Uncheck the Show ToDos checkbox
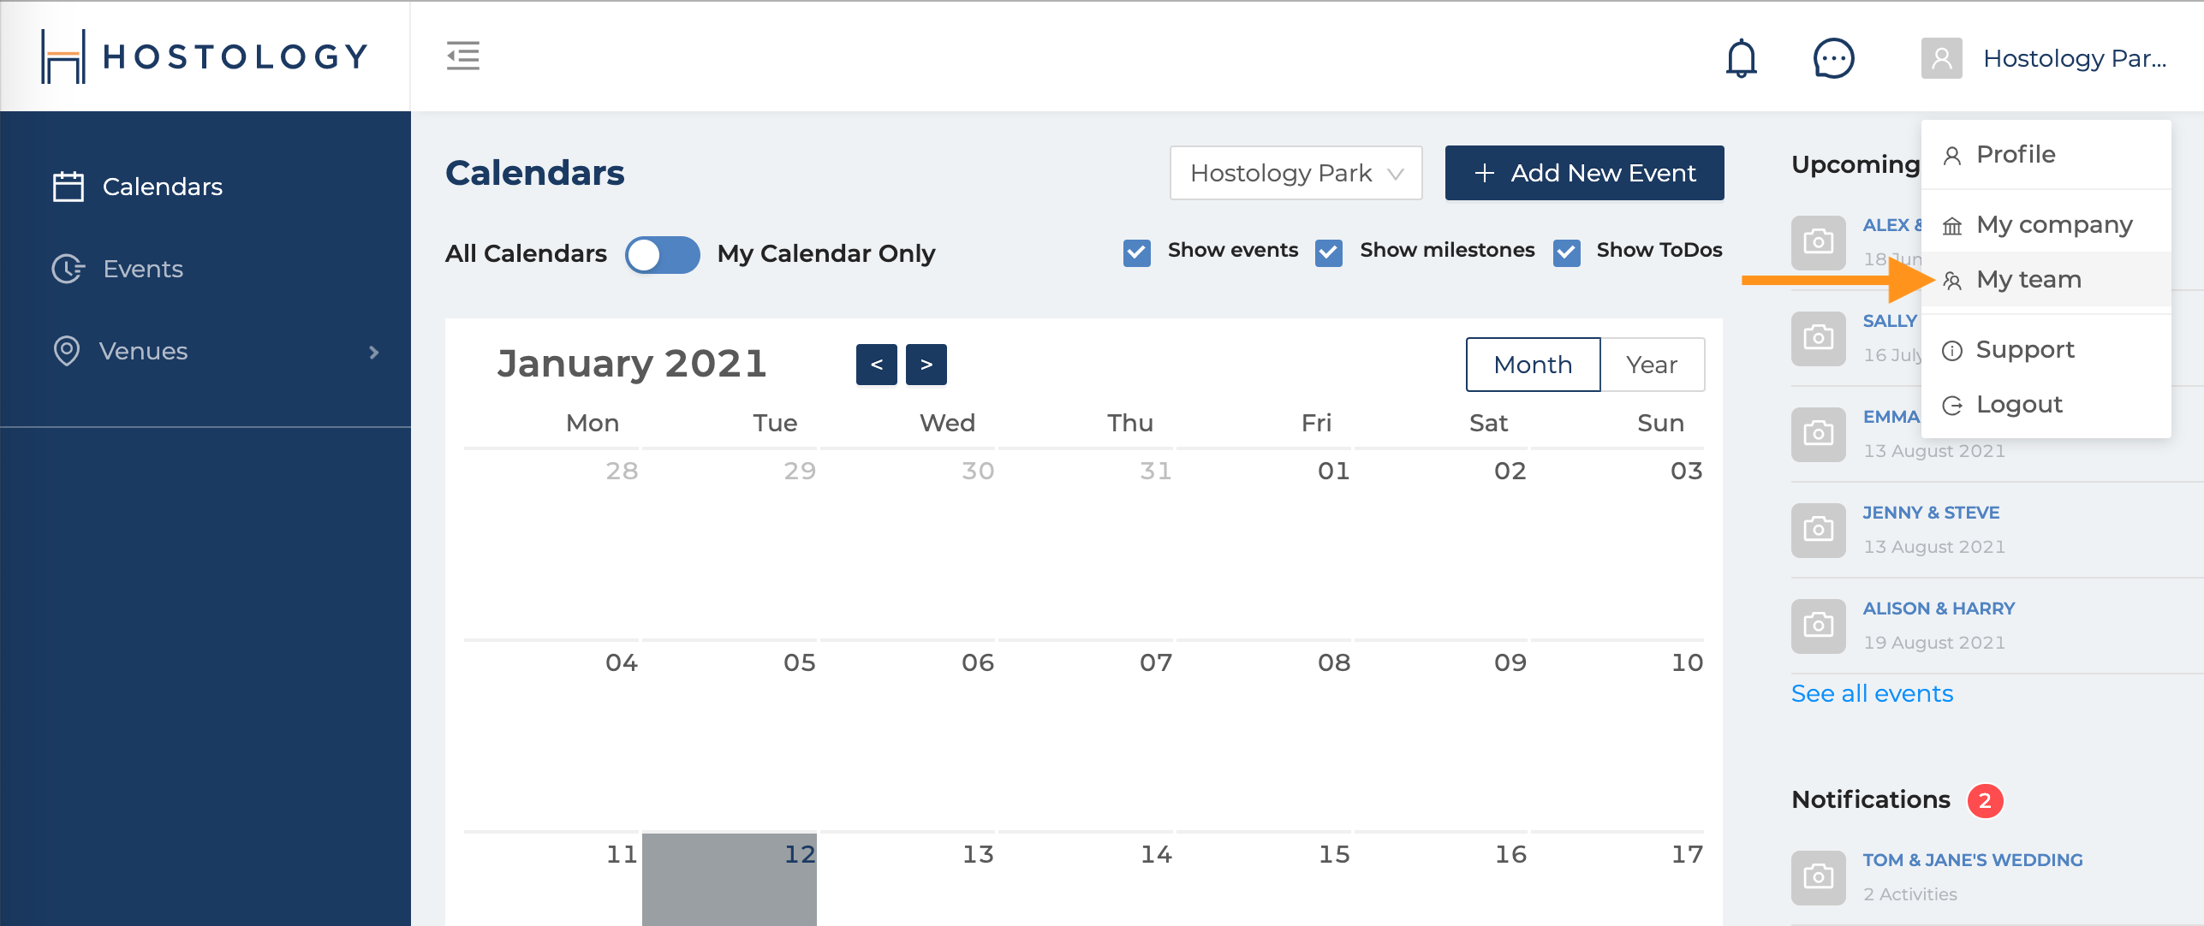2204x926 pixels. (x=1566, y=252)
